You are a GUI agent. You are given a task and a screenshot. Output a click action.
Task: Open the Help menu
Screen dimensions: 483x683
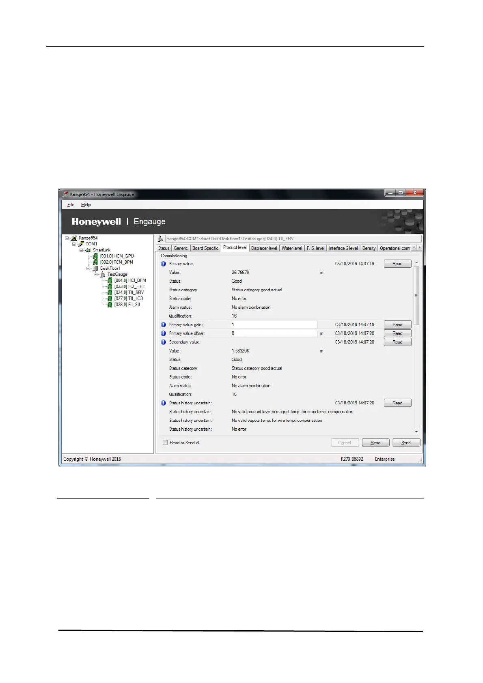(86, 205)
